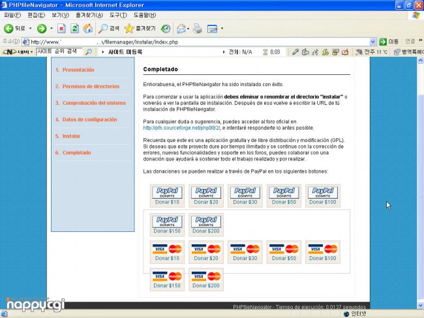
Task: Click the Edit page toolbar icon
Action: pyautogui.click(x=212, y=29)
